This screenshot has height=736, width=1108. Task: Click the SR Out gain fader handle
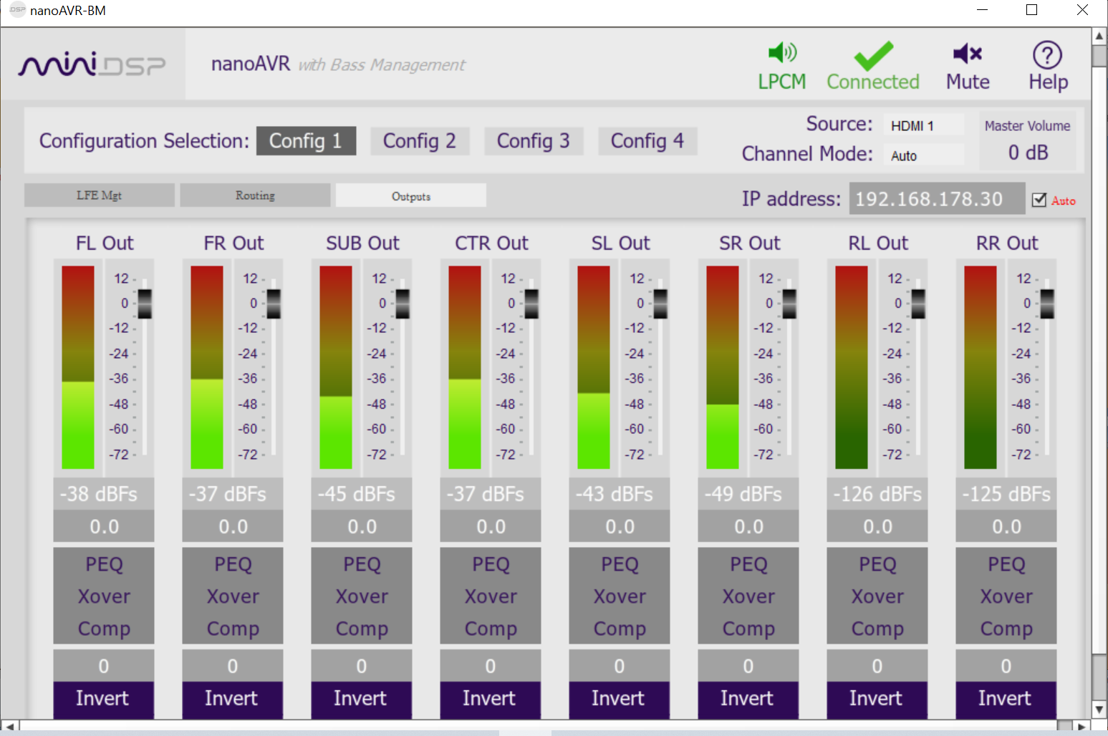point(789,304)
